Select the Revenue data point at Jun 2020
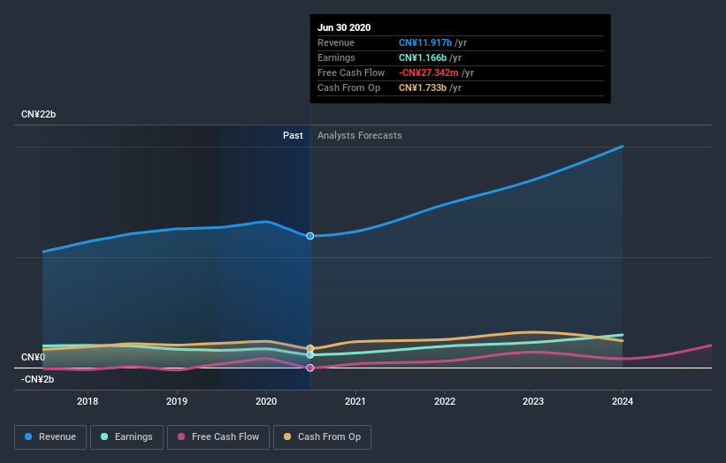The height and width of the screenshot is (463, 726). point(310,236)
